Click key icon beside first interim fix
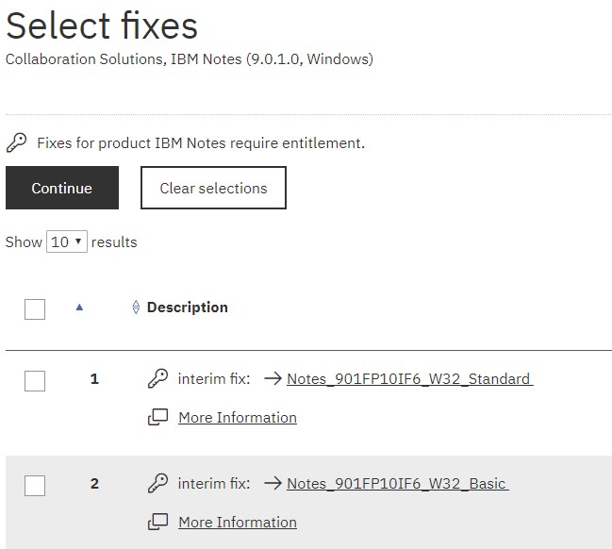 tap(157, 378)
